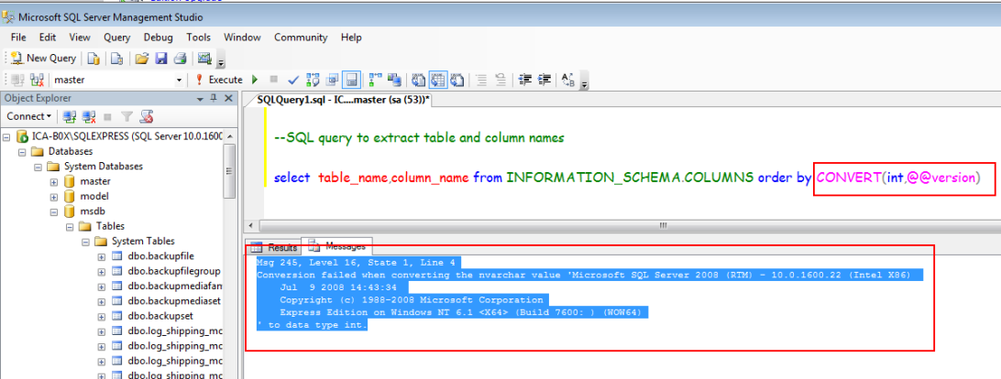Open the Help menu
The width and height of the screenshot is (1001, 379).
[x=351, y=37]
